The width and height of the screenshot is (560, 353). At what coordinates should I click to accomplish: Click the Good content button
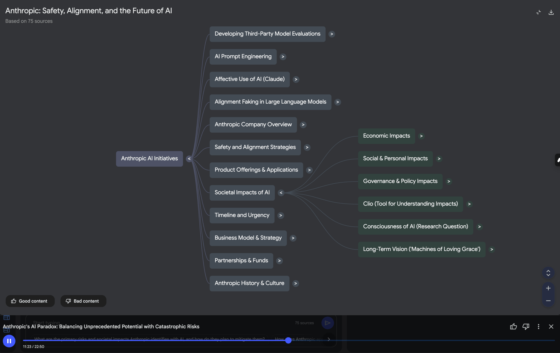[x=30, y=301]
